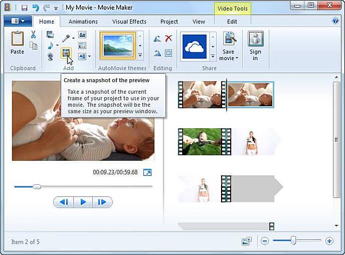Screen dimensions: 345x255
Task: Click the zoom level slider handle
Action: tap(293, 240)
